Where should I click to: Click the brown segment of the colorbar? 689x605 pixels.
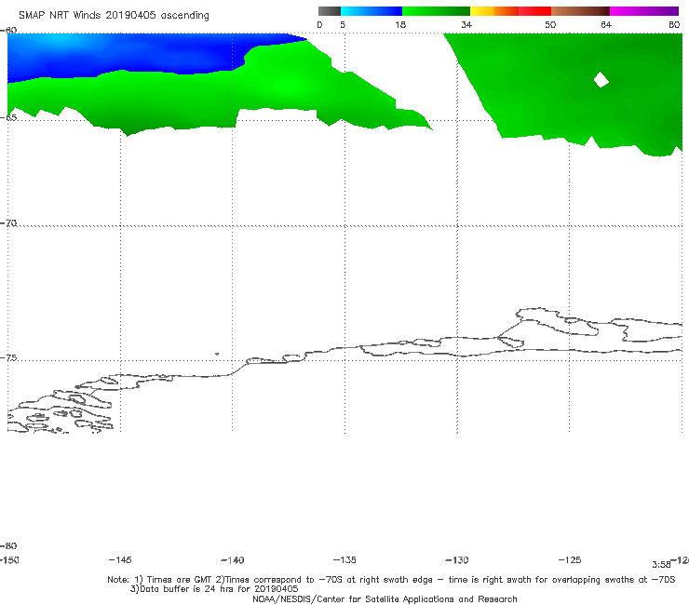580,11
